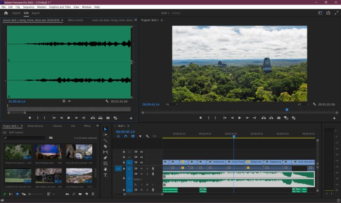The height and width of the screenshot is (203, 341).
Task: Toggle insert sequences as nests button
Action: click(118, 136)
